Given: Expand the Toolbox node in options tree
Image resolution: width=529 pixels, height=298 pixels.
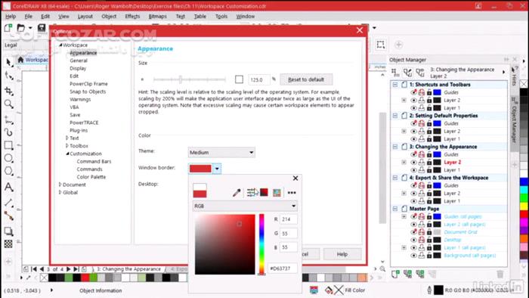Looking at the screenshot, I should (x=67, y=146).
